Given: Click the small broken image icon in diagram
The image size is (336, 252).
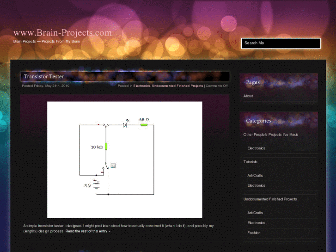Looking at the screenshot, I should pos(113,166).
